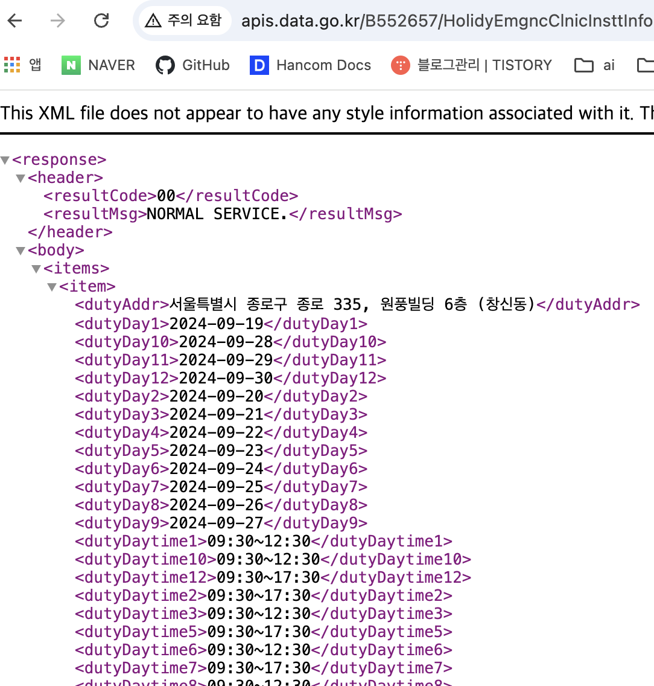This screenshot has width=654, height=686.
Task: Click the NORMAL SERVICE. result message
Action: 217,214
